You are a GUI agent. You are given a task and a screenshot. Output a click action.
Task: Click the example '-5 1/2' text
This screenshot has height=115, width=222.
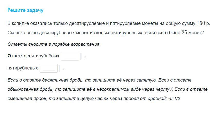[174, 99]
